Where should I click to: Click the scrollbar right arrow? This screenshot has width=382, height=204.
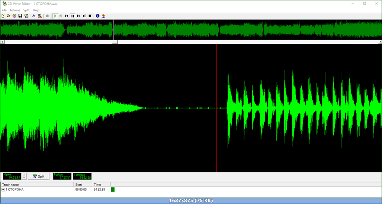pos(380,42)
